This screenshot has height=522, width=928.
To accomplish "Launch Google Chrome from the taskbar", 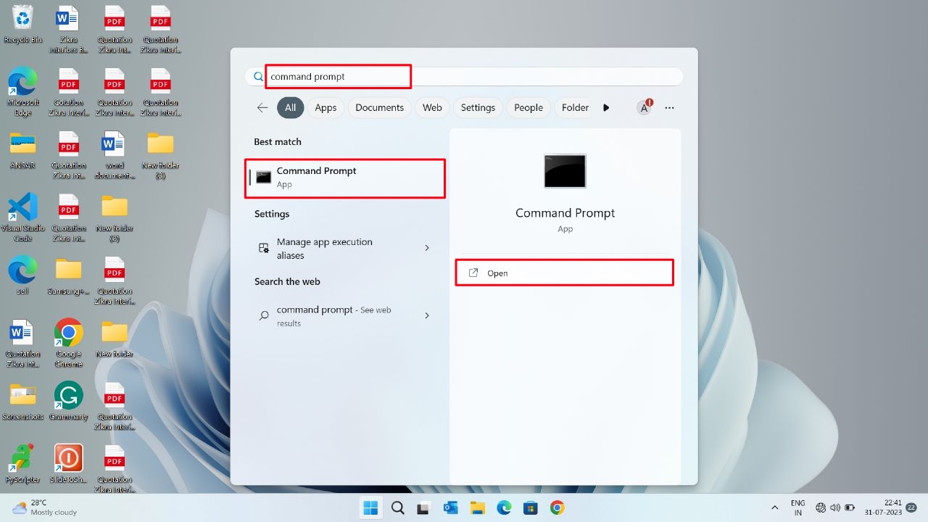I will (557, 507).
